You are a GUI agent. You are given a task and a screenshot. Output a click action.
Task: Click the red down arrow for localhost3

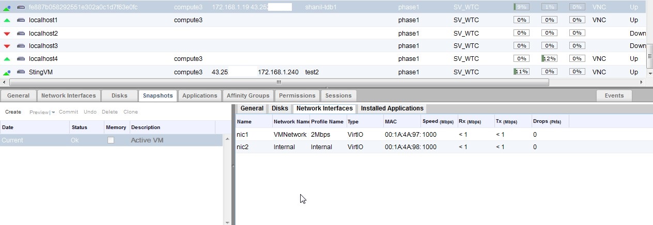7,46
